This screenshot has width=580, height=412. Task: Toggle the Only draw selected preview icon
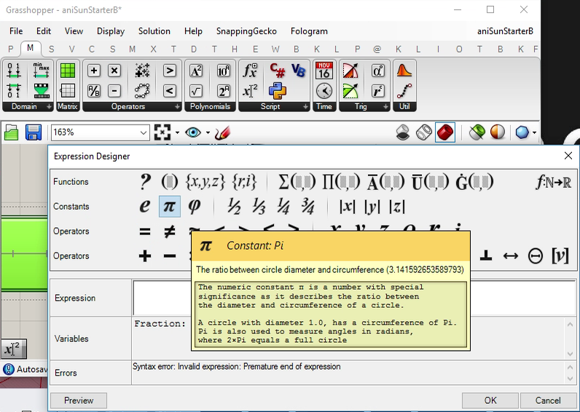tap(477, 132)
